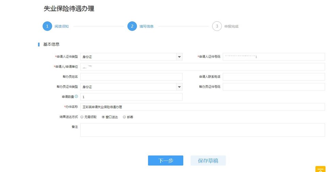Select the 邮寄 radio button
The height and width of the screenshot is (172, 334).
[124, 117]
